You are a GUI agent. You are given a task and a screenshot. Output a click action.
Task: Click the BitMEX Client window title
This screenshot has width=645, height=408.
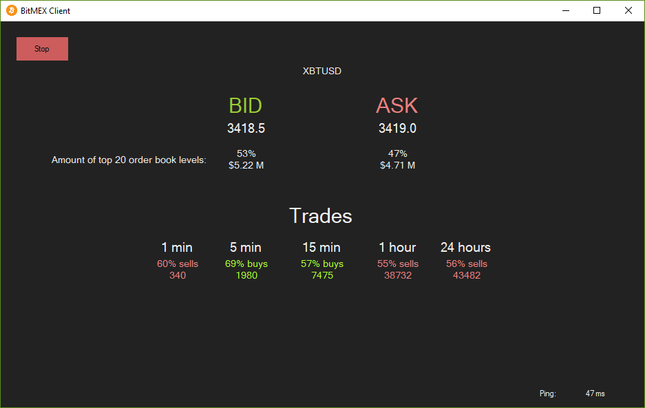click(x=45, y=11)
